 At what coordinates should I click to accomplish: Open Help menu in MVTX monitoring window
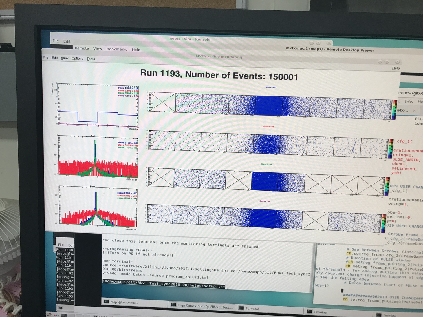pos(396,68)
